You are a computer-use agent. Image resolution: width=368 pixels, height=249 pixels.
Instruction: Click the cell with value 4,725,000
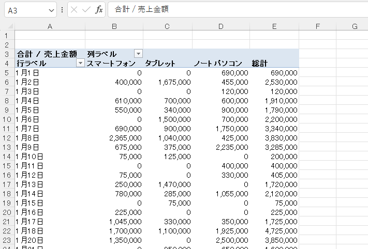274,231
